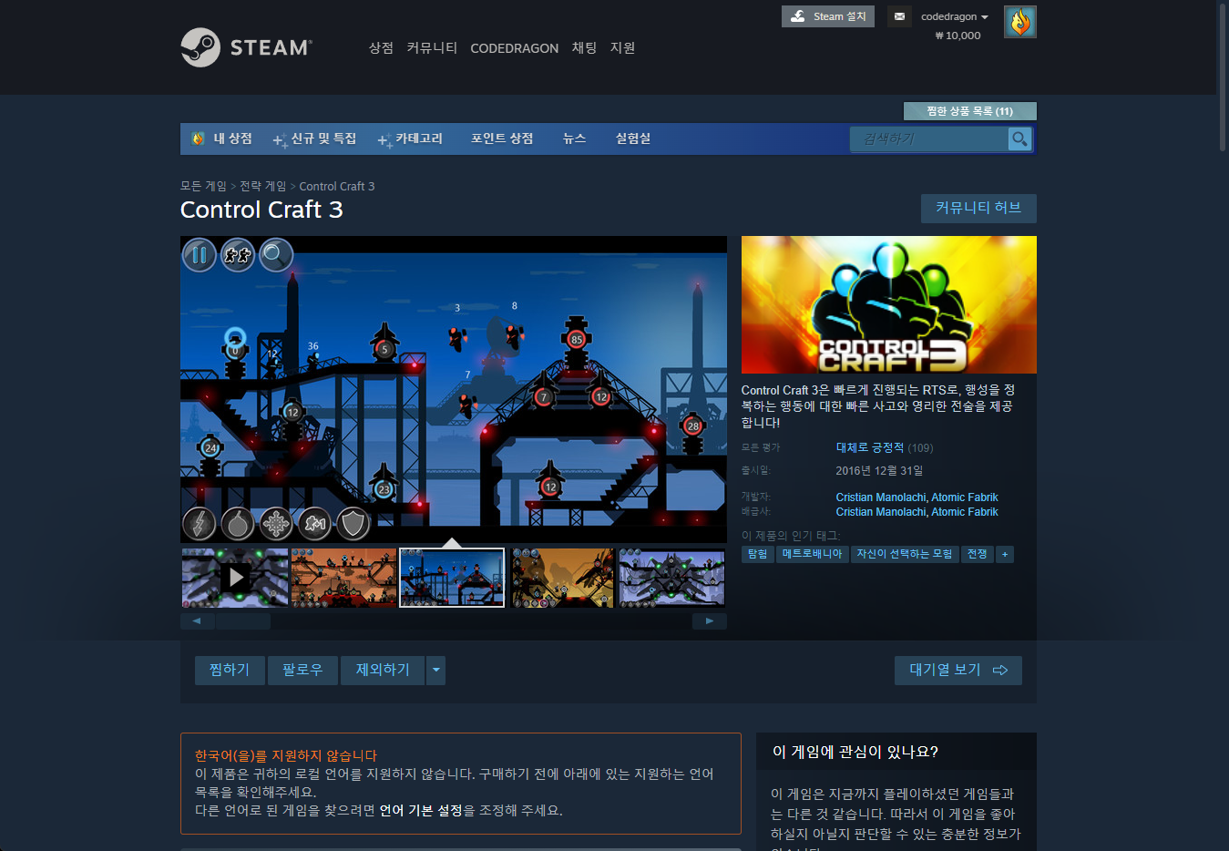The height and width of the screenshot is (851, 1229).
Task: Click the 자신이 선택하는 모험 tag
Action: pyautogui.click(x=905, y=554)
